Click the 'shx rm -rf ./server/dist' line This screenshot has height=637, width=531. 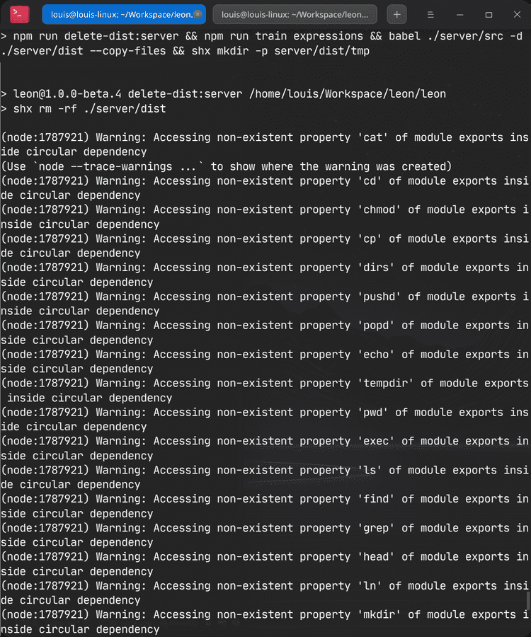coord(84,109)
